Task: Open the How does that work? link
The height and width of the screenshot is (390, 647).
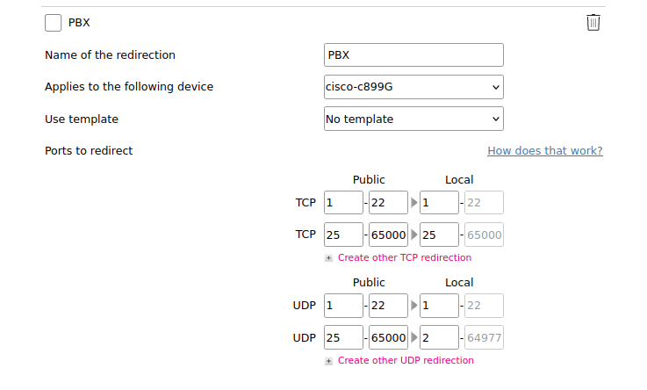Action: tap(544, 150)
